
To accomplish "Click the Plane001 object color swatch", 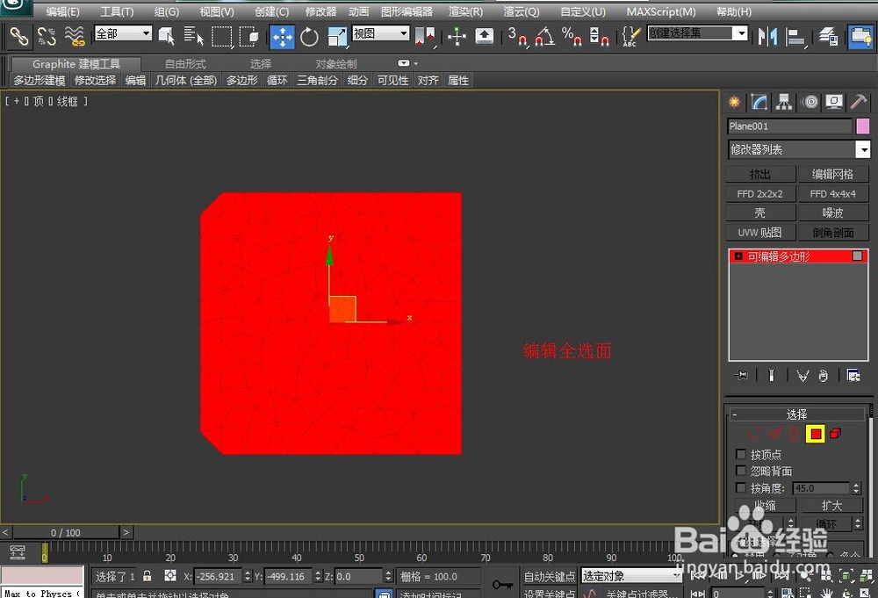I will point(863,126).
